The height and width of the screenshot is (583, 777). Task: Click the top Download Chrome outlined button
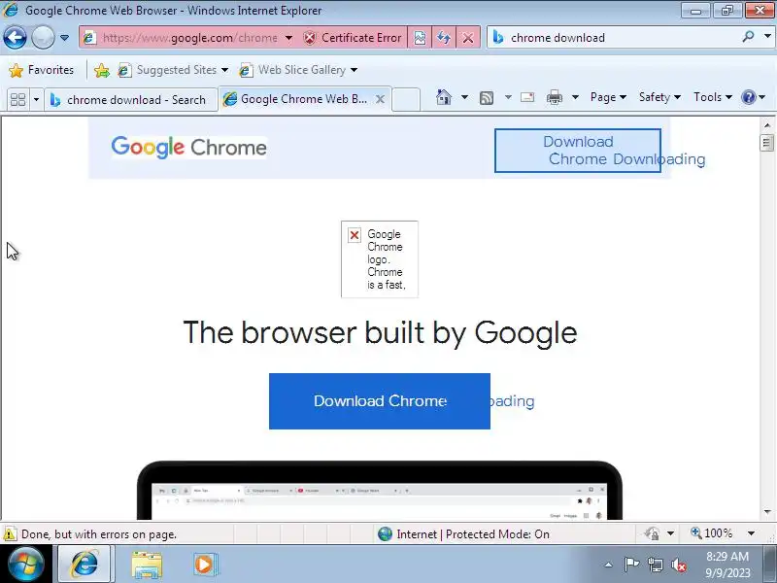(x=577, y=151)
